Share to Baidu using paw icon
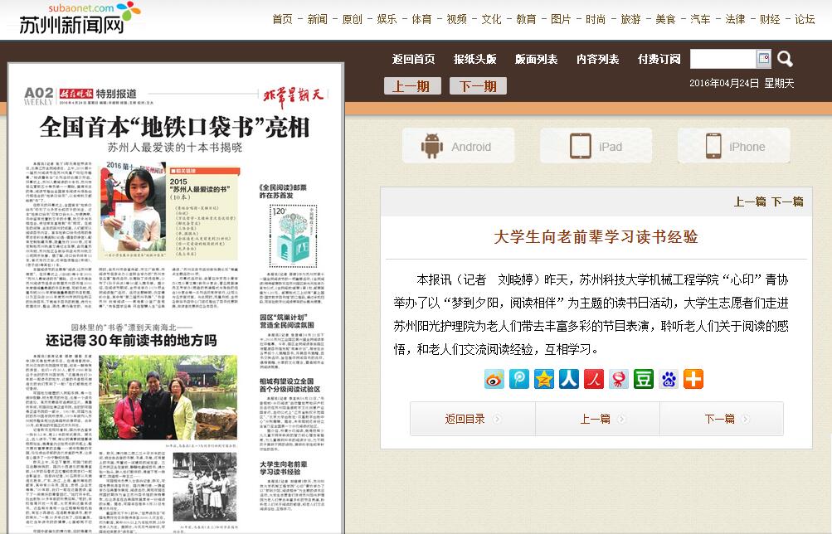The width and height of the screenshot is (832, 534). (669, 379)
